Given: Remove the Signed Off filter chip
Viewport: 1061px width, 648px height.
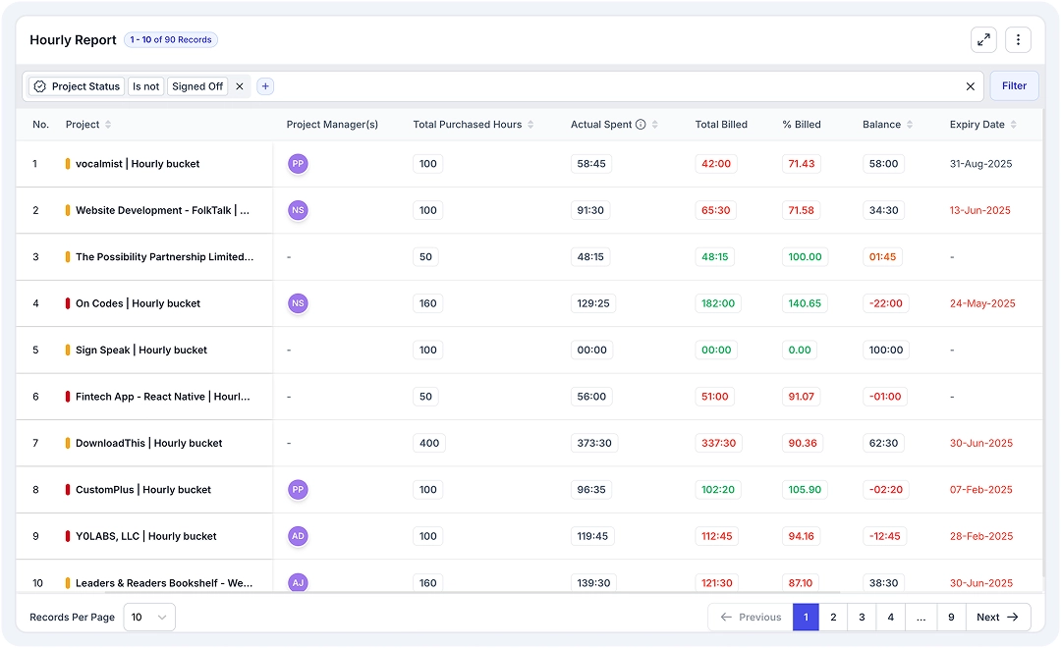Looking at the screenshot, I should coord(239,86).
